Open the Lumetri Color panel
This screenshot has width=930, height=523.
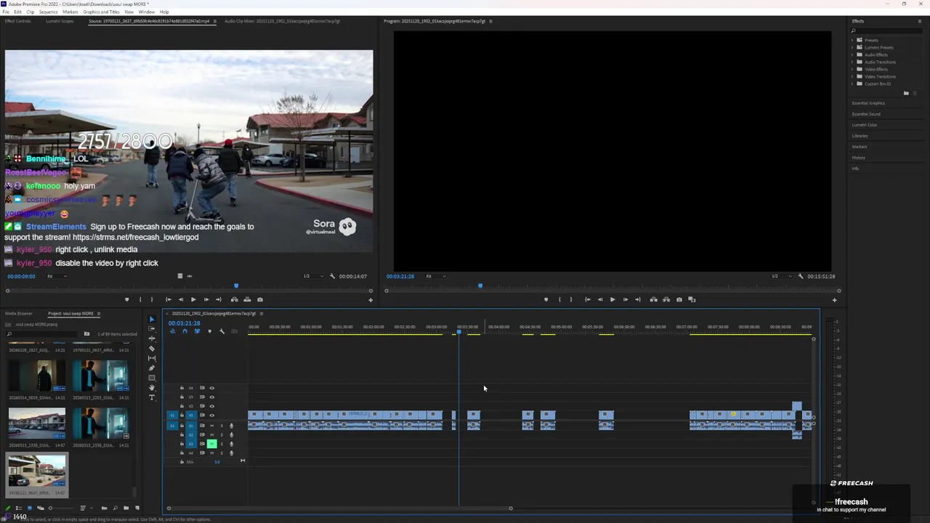pos(865,125)
